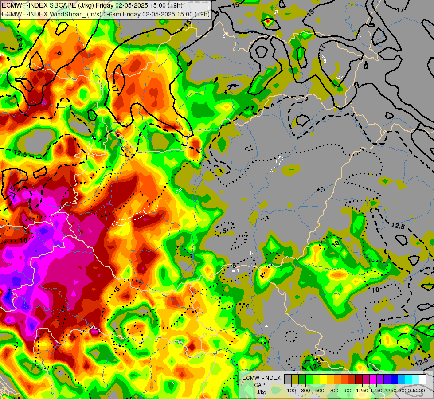Viewport: 434px width, 399px height.
Task: Select the pure blue swatch after 2250
Action: 395,379
